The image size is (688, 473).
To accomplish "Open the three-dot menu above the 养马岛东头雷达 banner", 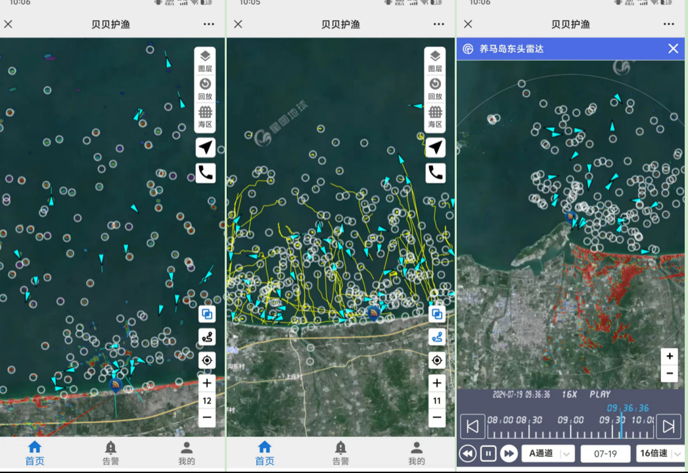I will coord(668,24).
